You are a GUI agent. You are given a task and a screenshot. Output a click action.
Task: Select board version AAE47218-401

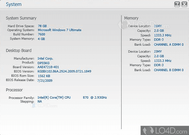[48, 67]
